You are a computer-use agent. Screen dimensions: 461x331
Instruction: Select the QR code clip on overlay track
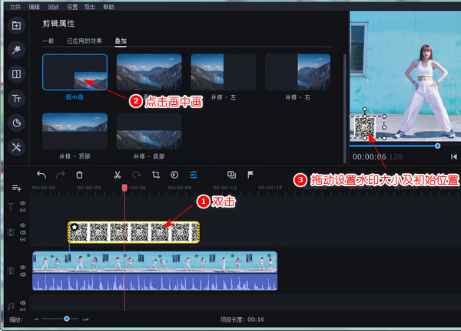(x=134, y=232)
